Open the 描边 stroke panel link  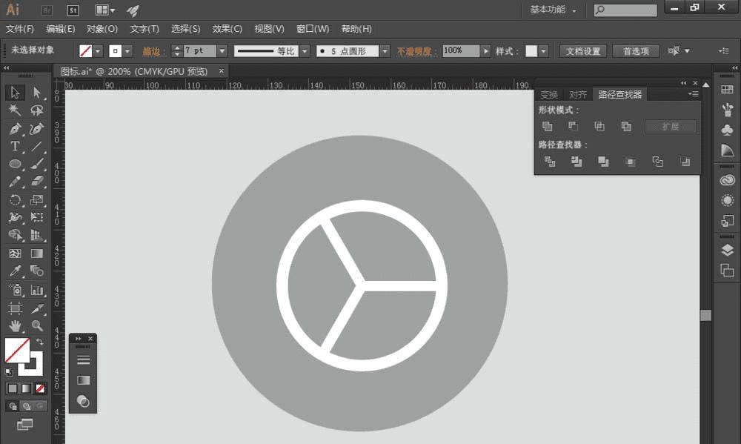point(153,51)
